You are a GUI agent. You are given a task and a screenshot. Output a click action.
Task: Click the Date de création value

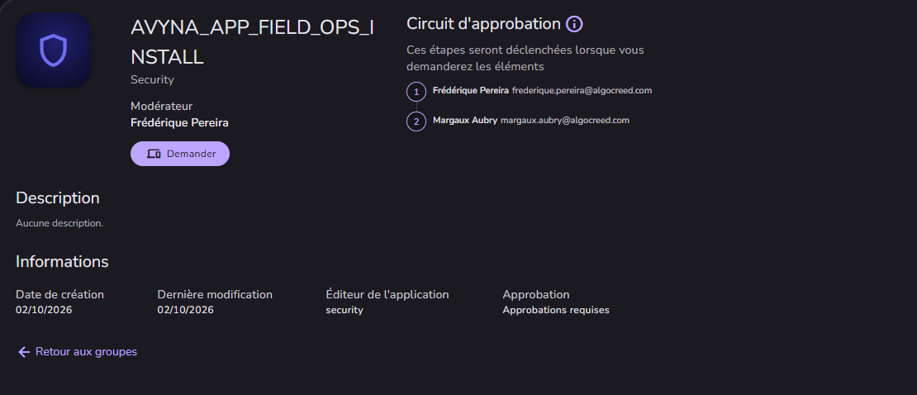(x=44, y=310)
